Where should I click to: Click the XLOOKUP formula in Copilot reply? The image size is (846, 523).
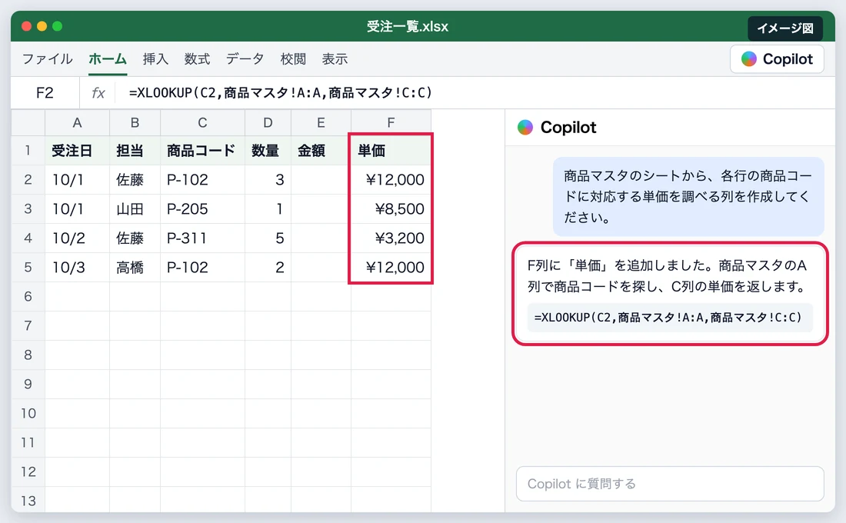669,318
